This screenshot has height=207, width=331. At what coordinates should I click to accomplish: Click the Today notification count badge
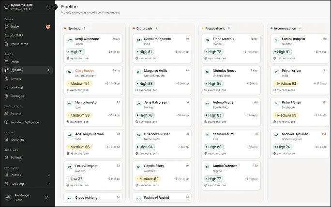pyautogui.click(x=48, y=27)
